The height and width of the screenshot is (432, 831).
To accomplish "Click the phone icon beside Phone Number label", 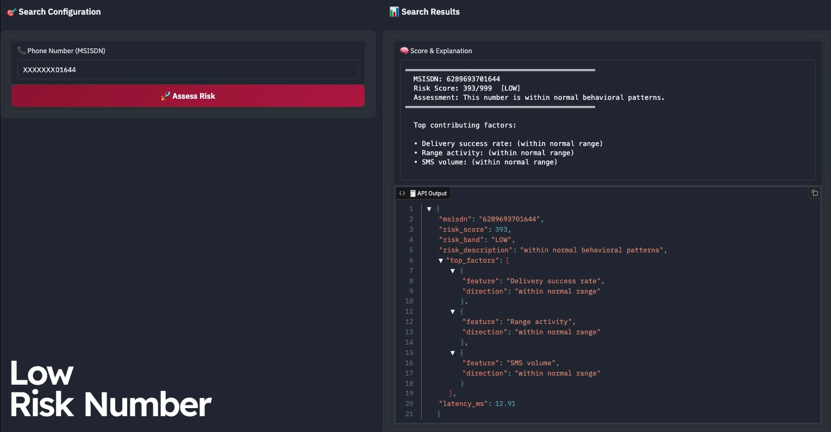I will pos(22,50).
